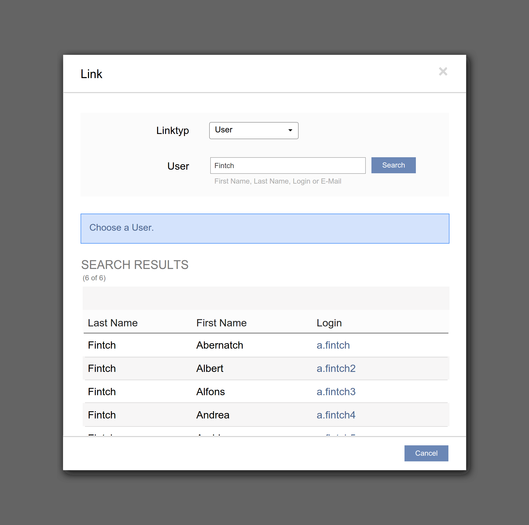The image size is (529, 525).
Task: Open the a.fintch4 login link
Action: (336, 415)
